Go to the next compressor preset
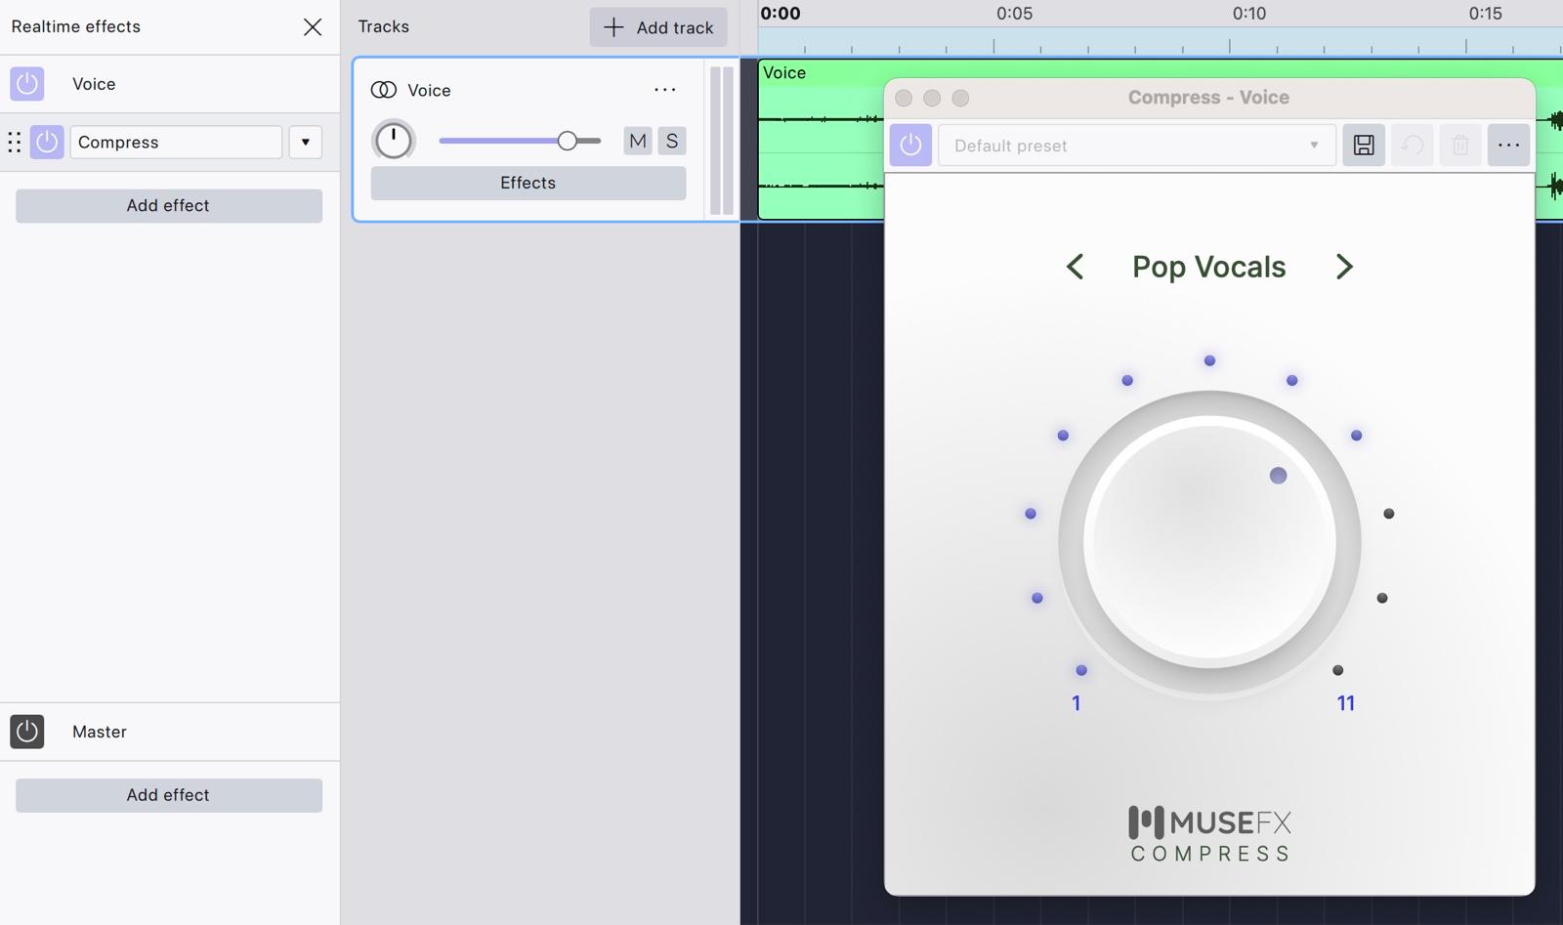 click(1344, 267)
